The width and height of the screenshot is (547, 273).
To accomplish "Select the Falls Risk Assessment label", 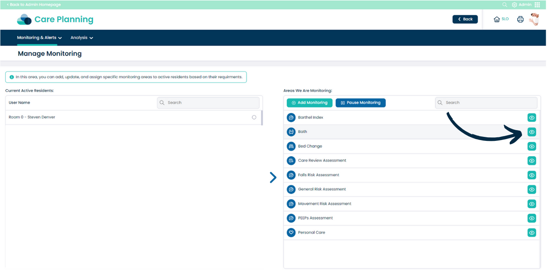I will [319, 175].
